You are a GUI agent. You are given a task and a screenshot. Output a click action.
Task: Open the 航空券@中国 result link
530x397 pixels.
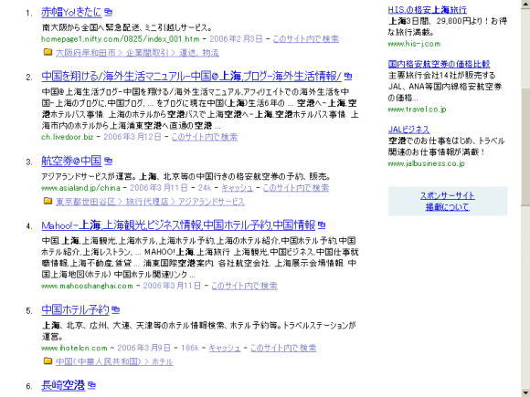(x=71, y=161)
